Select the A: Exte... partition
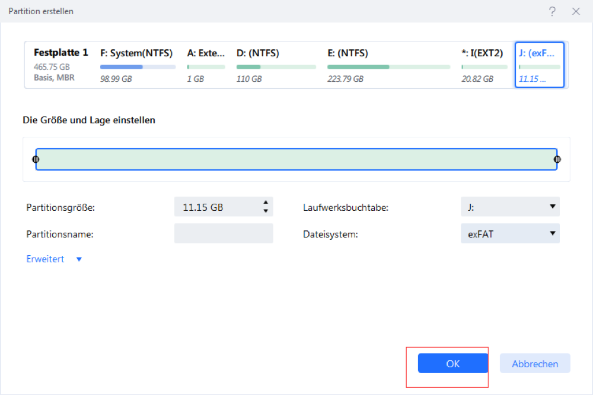The height and width of the screenshot is (395, 593). pyautogui.click(x=206, y=65)
